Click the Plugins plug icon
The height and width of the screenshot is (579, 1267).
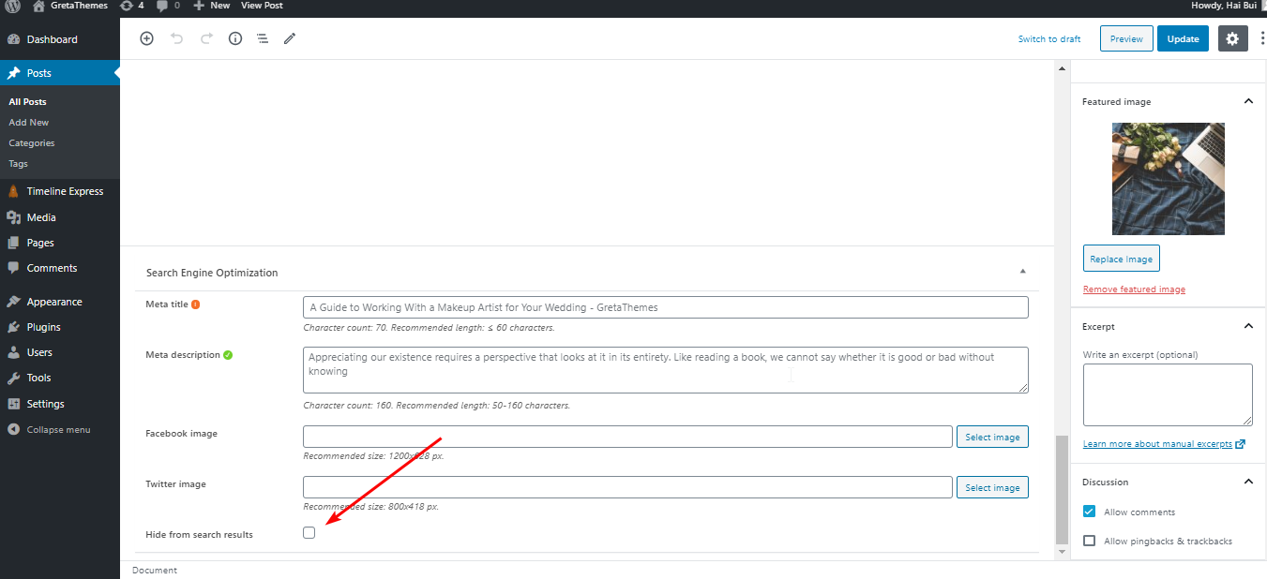13,327
